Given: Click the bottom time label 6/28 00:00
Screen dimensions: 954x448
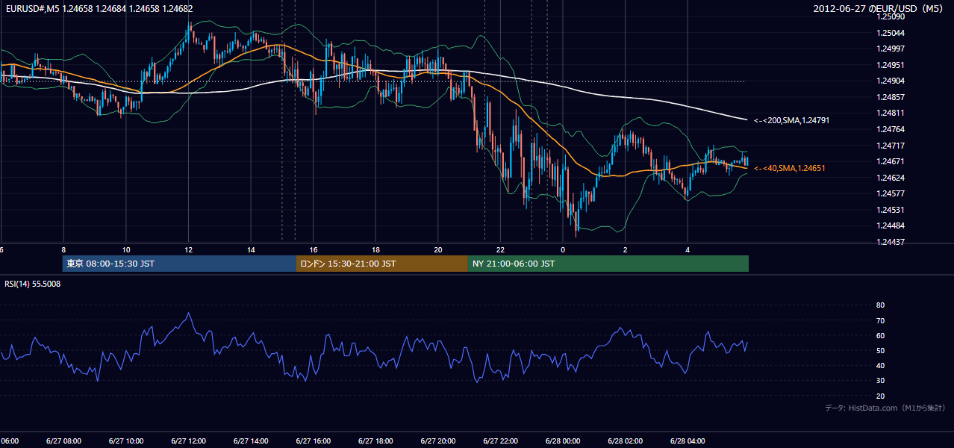Looking at the screenshot, I should (562, 441).
